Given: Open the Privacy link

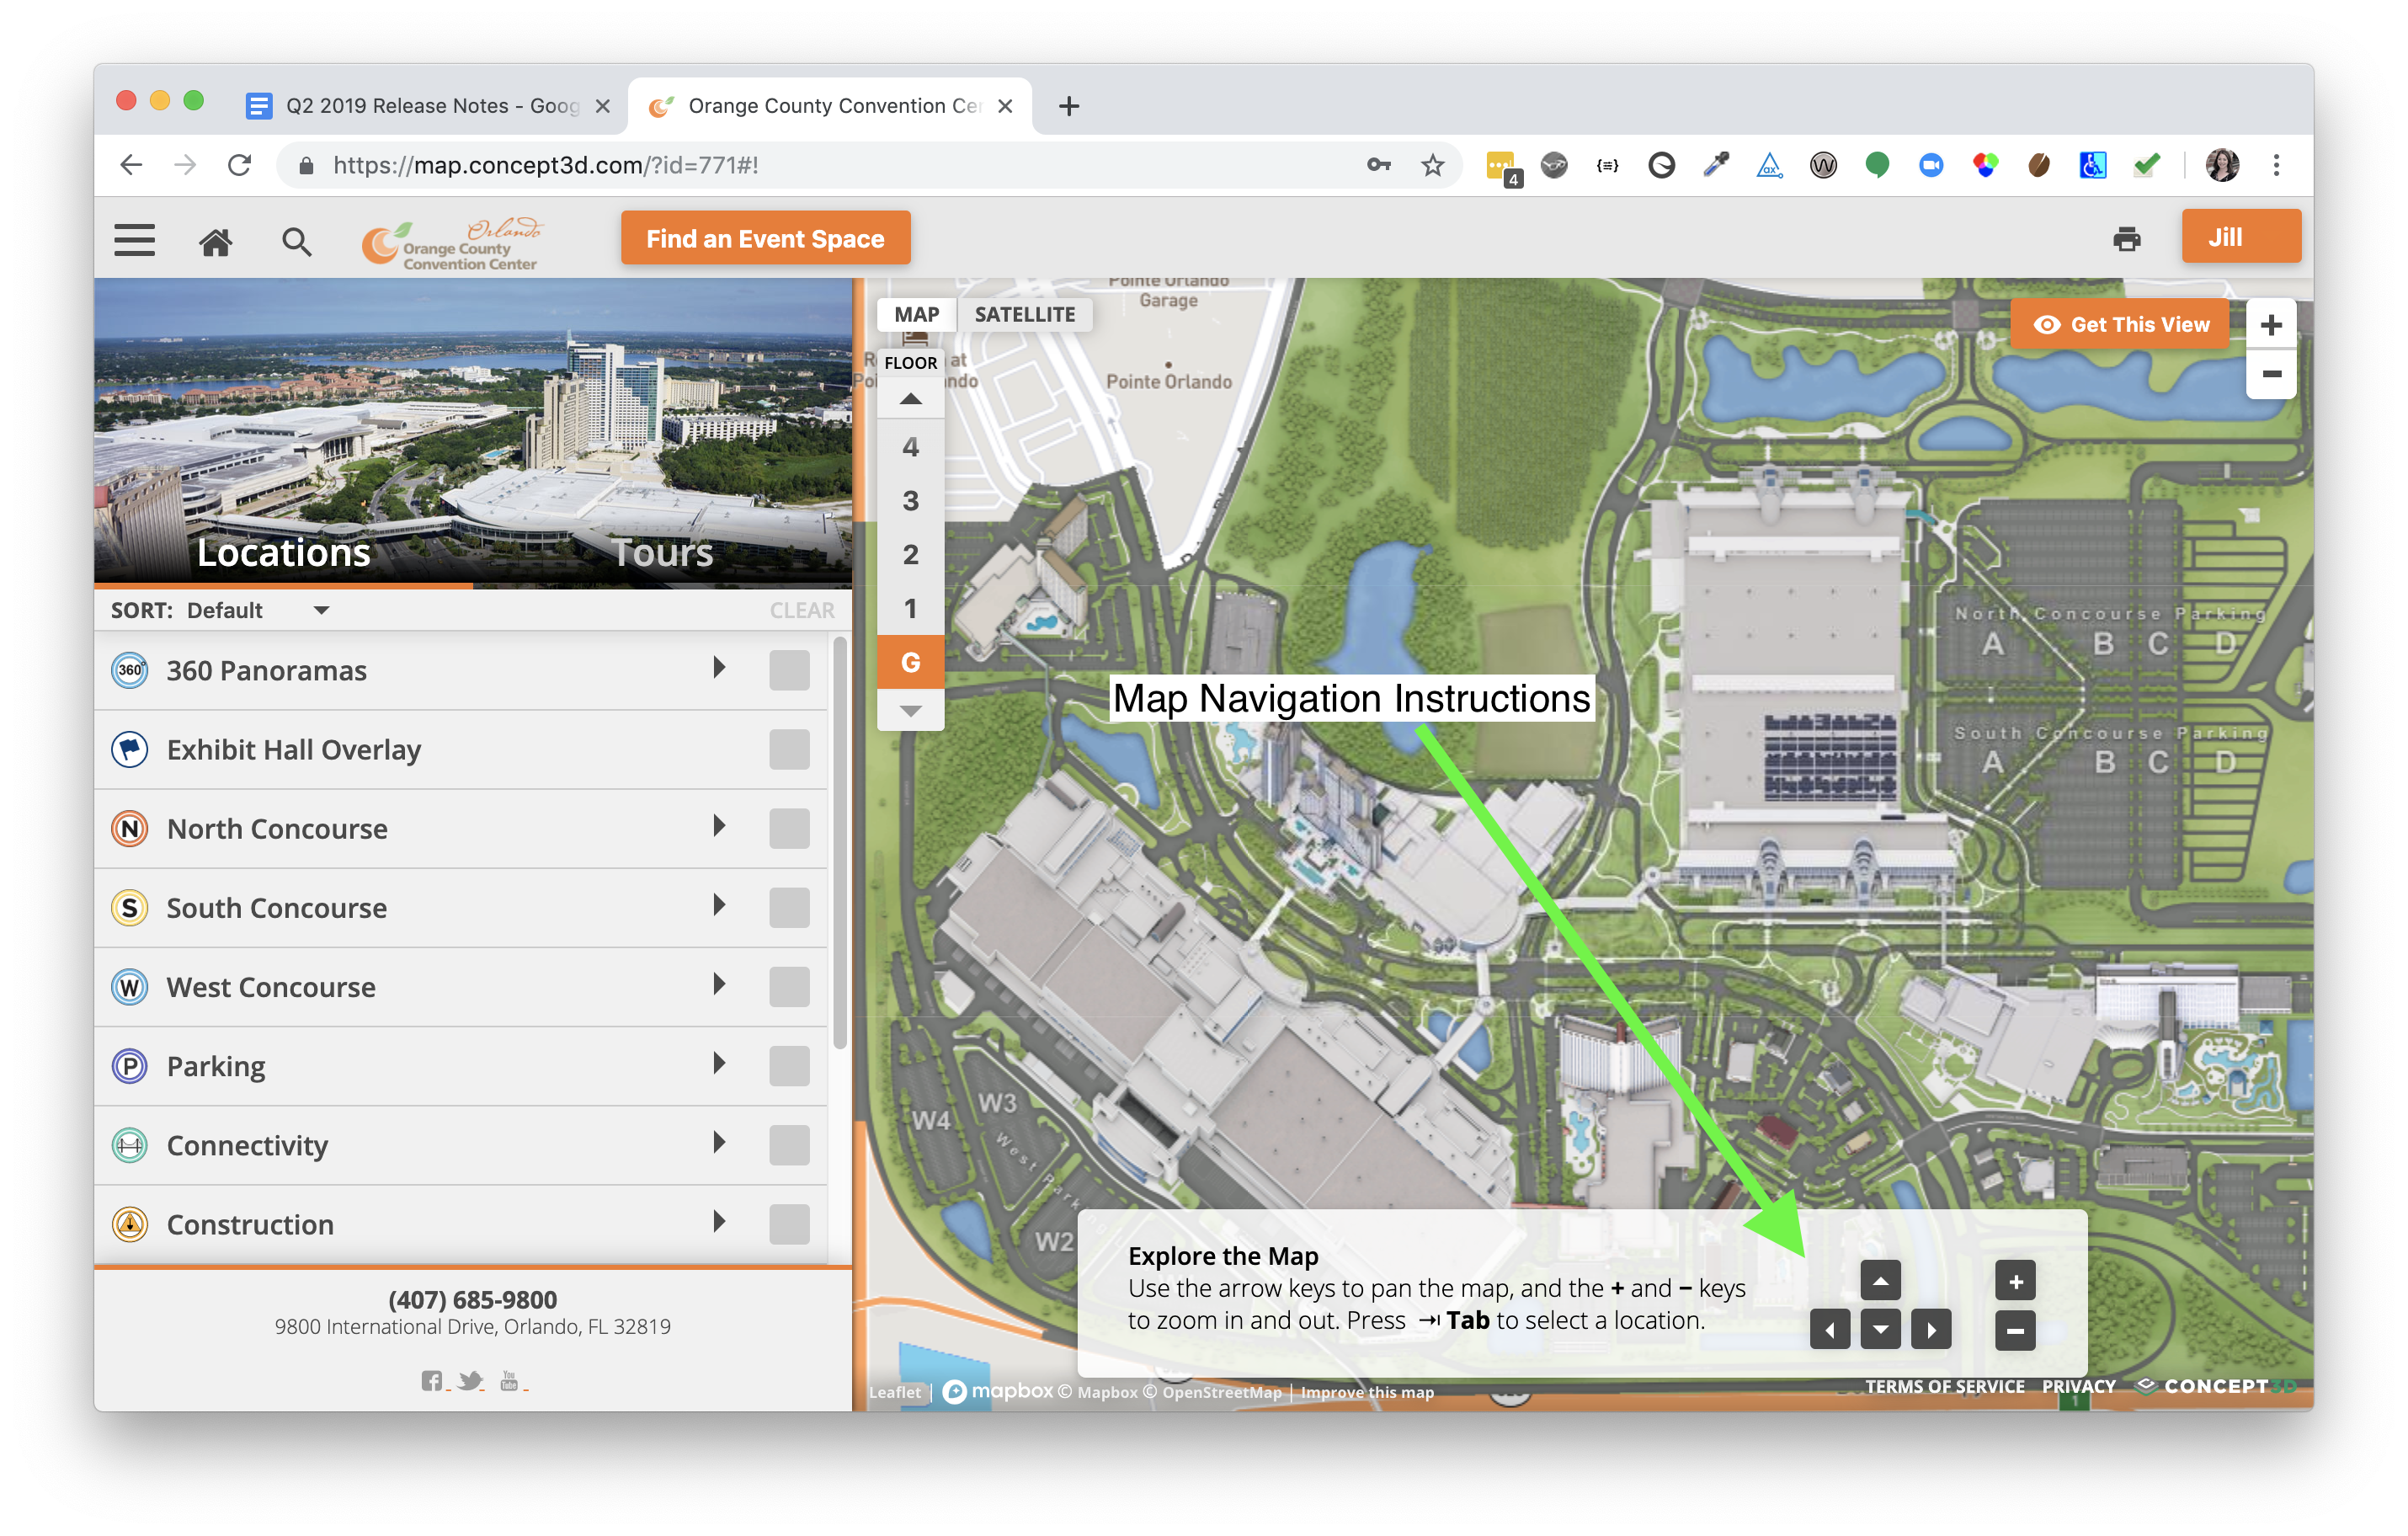Looking at the screenshot, I should (2078, 1386).
